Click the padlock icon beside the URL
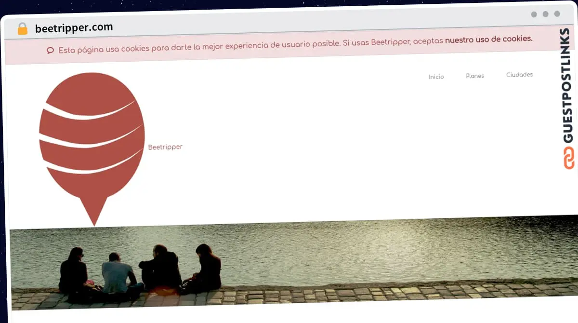The height and width of the screenshot is (323, 578). point(23,29)
